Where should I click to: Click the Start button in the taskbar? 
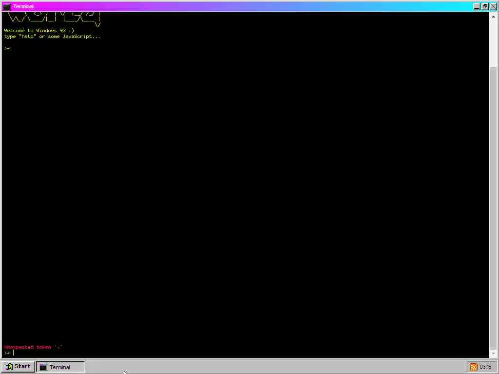click(18, 367)
